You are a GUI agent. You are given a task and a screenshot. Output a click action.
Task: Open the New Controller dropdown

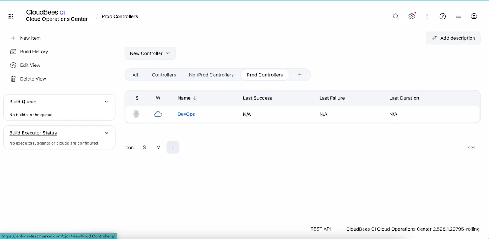(x=150, y=53)
